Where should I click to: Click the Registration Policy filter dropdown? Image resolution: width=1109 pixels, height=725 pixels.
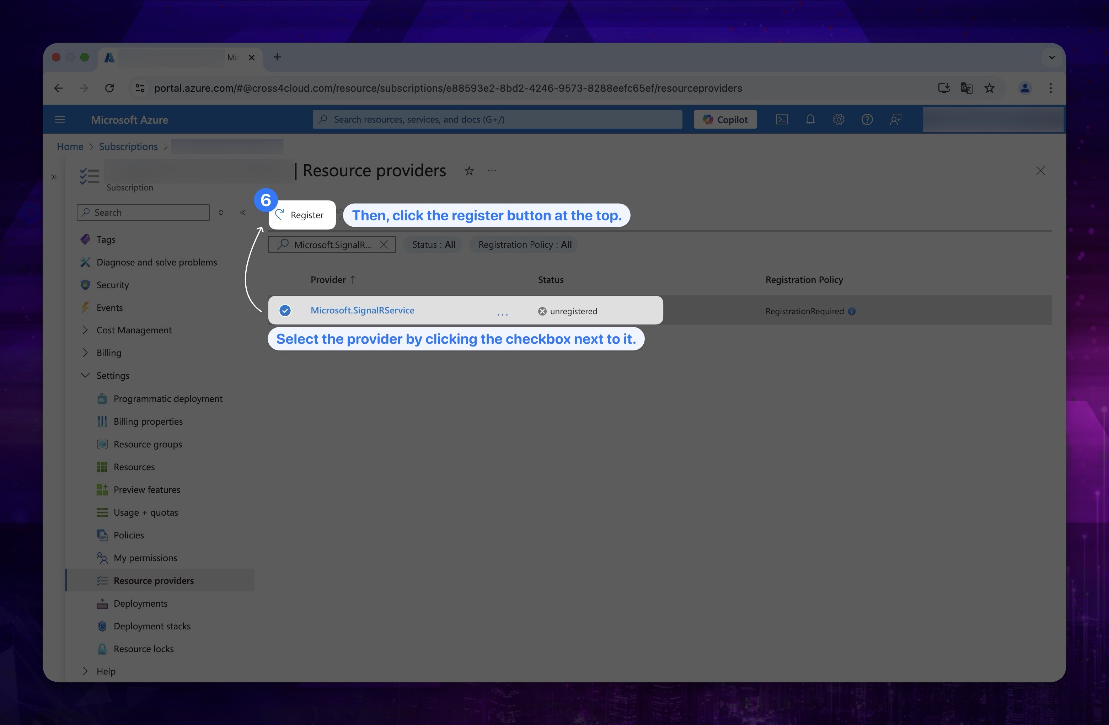pyautogui.click(x=525, y=243)
